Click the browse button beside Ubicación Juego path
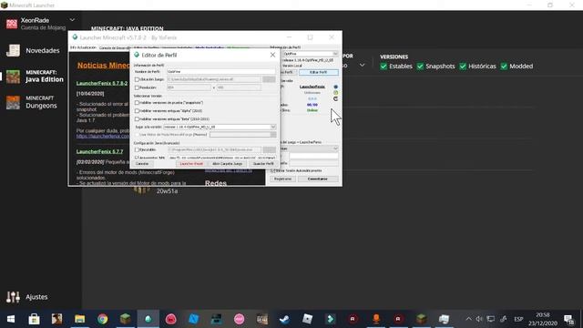The height and width of the screenshot is (328, 583). [270, 79]
